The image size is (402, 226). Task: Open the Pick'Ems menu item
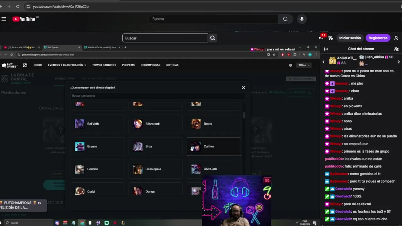coord(128,65)
